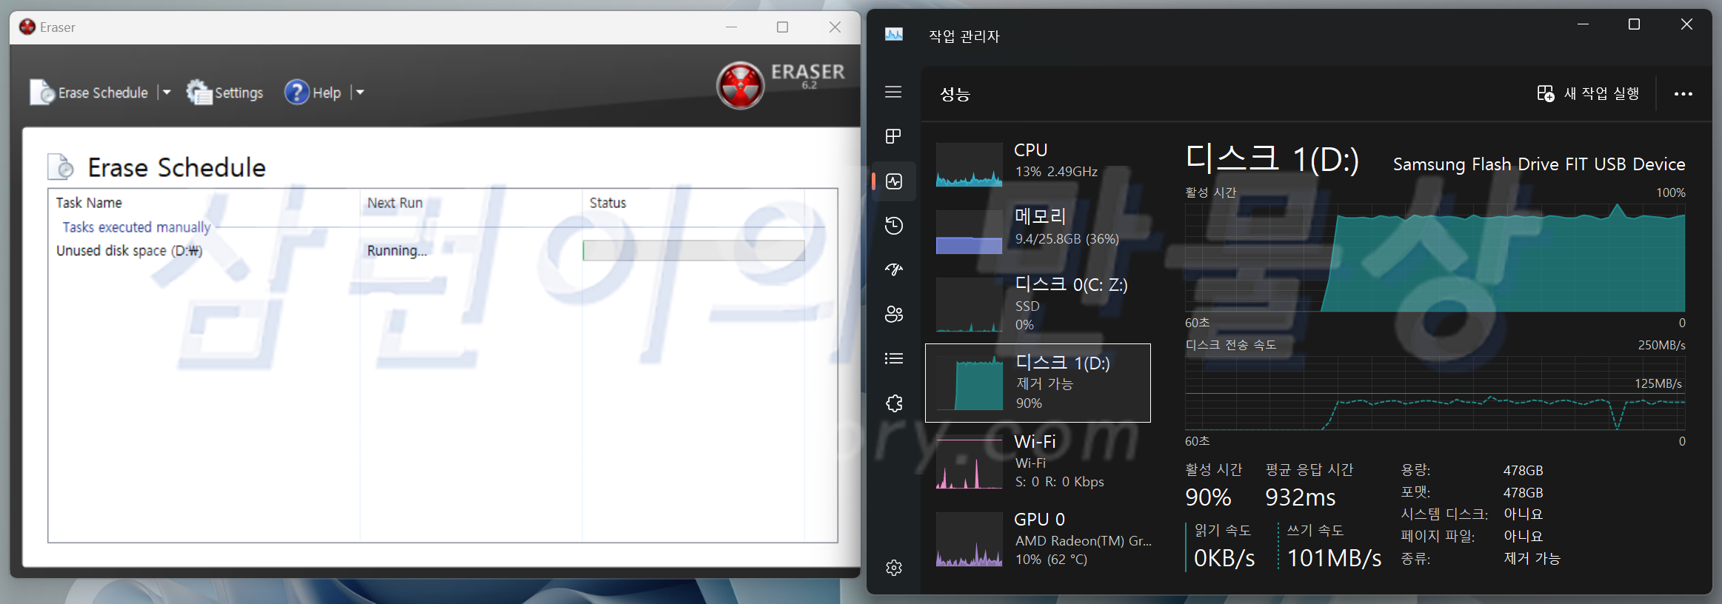Open the three-dot more options menu
This screenshot has height=604, width=1722.
pyautogui.click(x=1683, y=94)
